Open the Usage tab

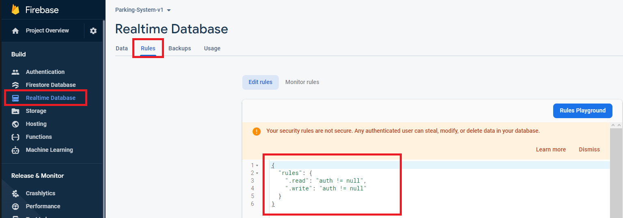(212, 48)
